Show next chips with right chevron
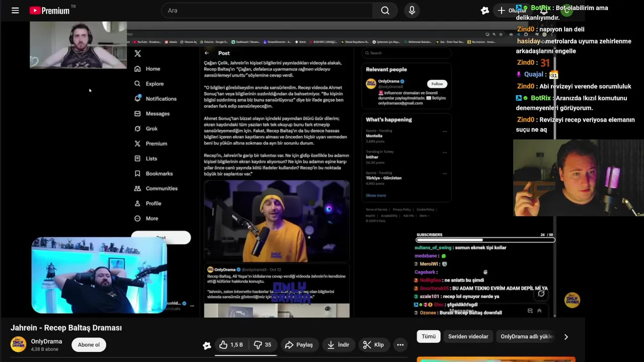 (x=566, y=337)
